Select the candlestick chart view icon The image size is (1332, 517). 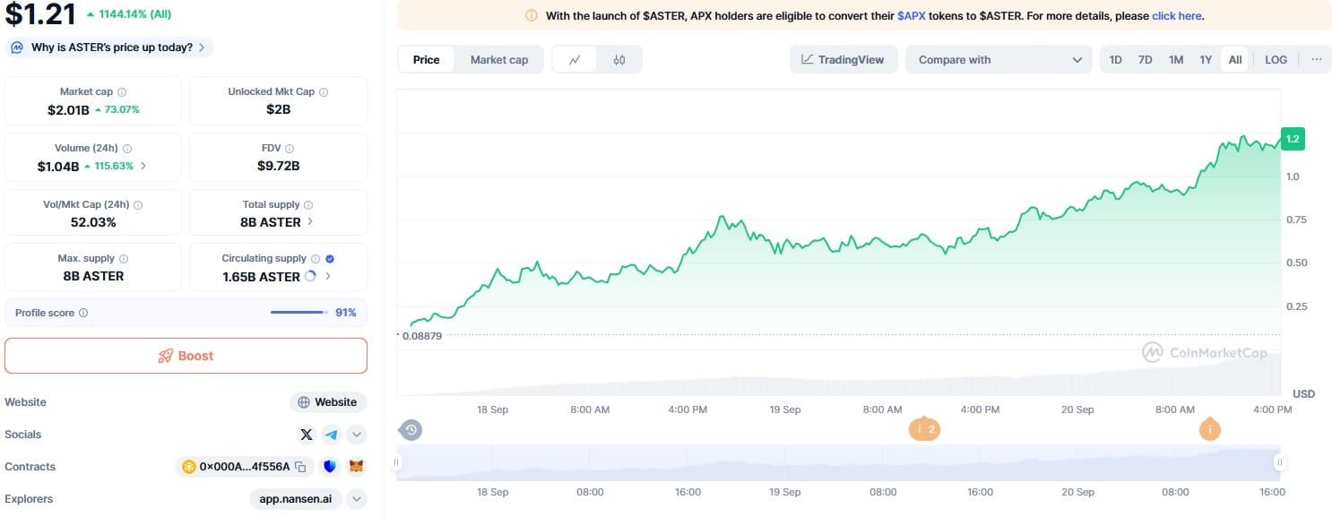tap(619, 60)
